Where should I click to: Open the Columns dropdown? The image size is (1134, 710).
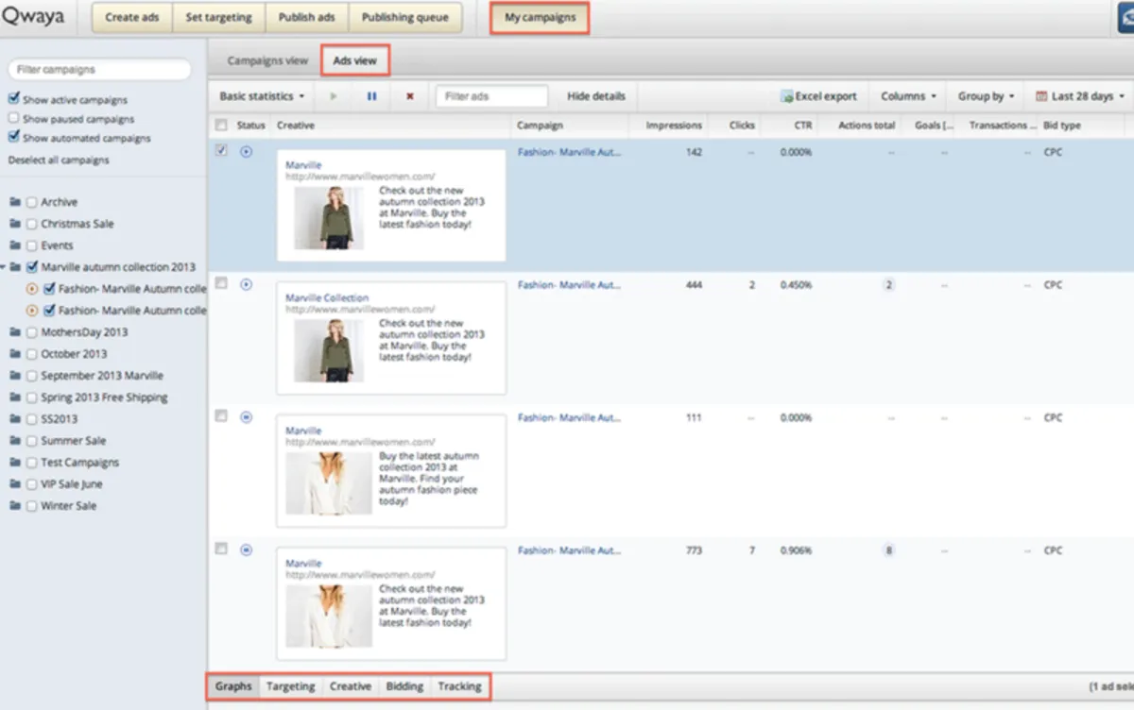point(907,96)
